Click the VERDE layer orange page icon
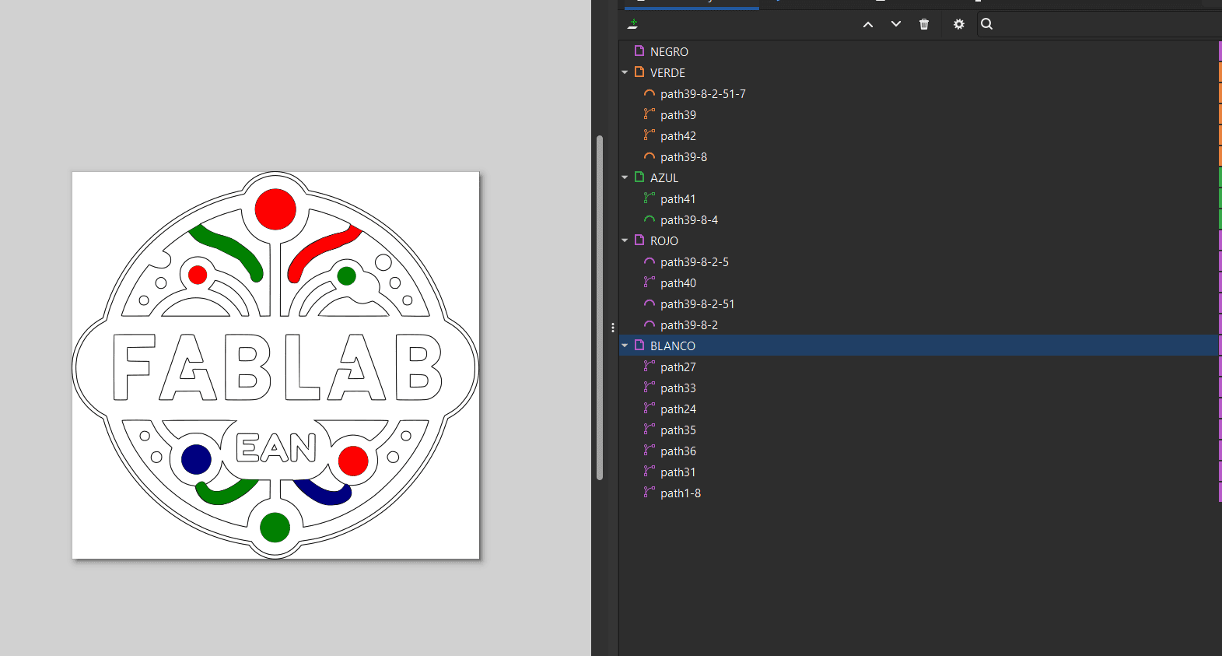 pyautogui.click(x=639, y=72)
